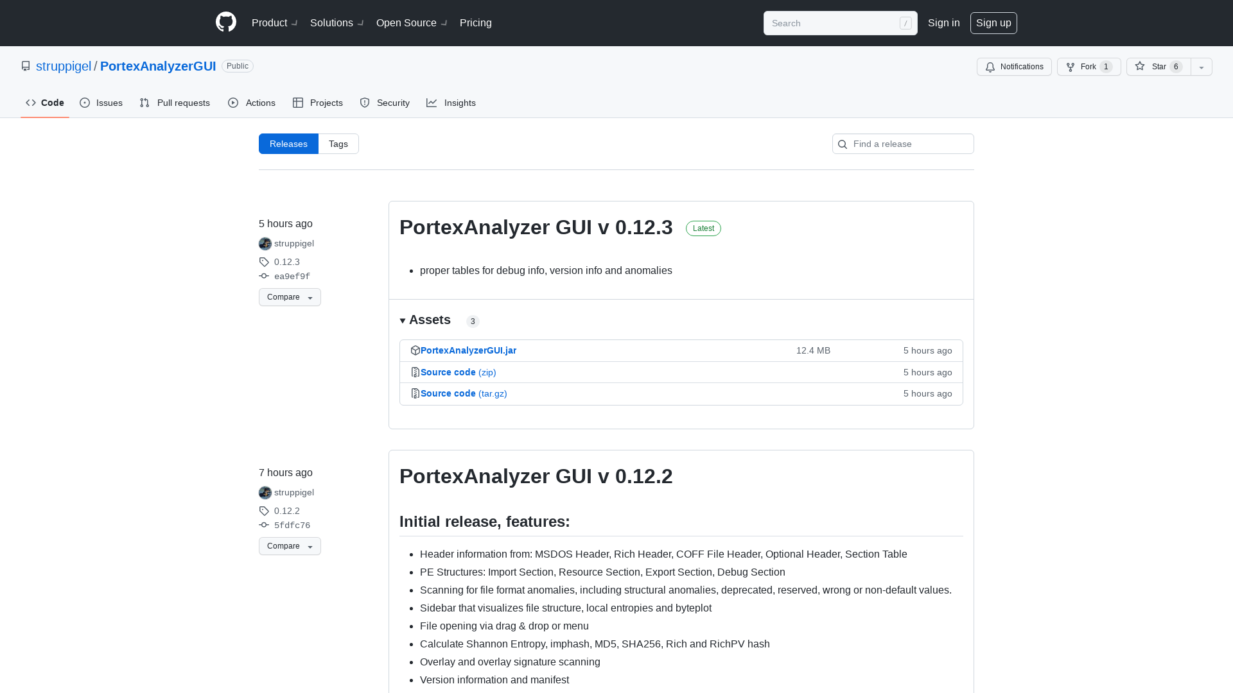
Task: Open the 5fdfc76 commit link
Action: 292,526
